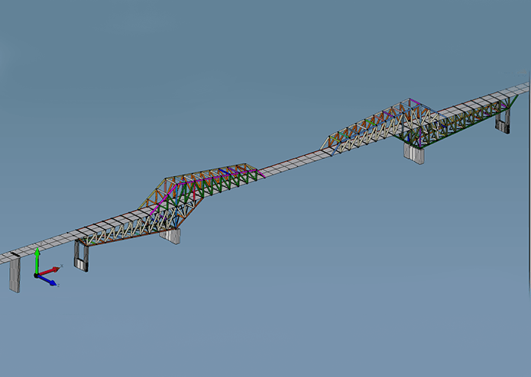Click the green Y-axis arrow of the triad
This screenshot has height=377, width=531.
coord(37,260)
